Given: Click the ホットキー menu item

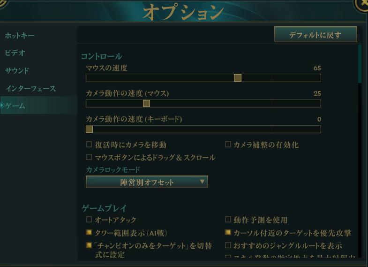Looking at the screenshot, I should tap(20, 36).
